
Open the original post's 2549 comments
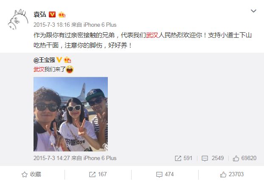click(x=213, y=158)
